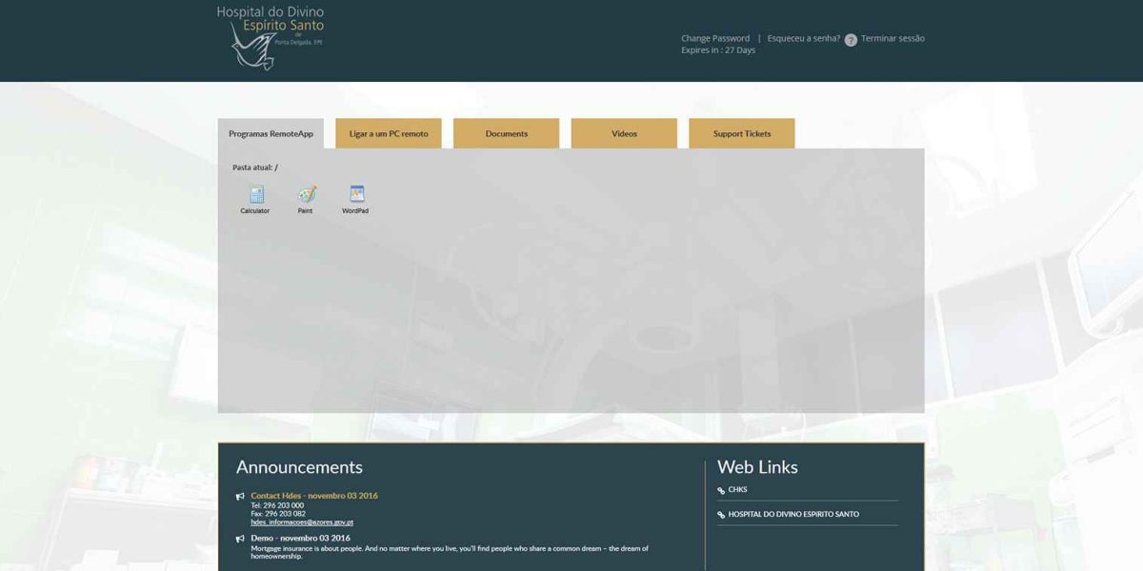The width and height of the screenshot is (1143, 571).
Task: Select the Programas RemoteApp tab
Action: 271,133
